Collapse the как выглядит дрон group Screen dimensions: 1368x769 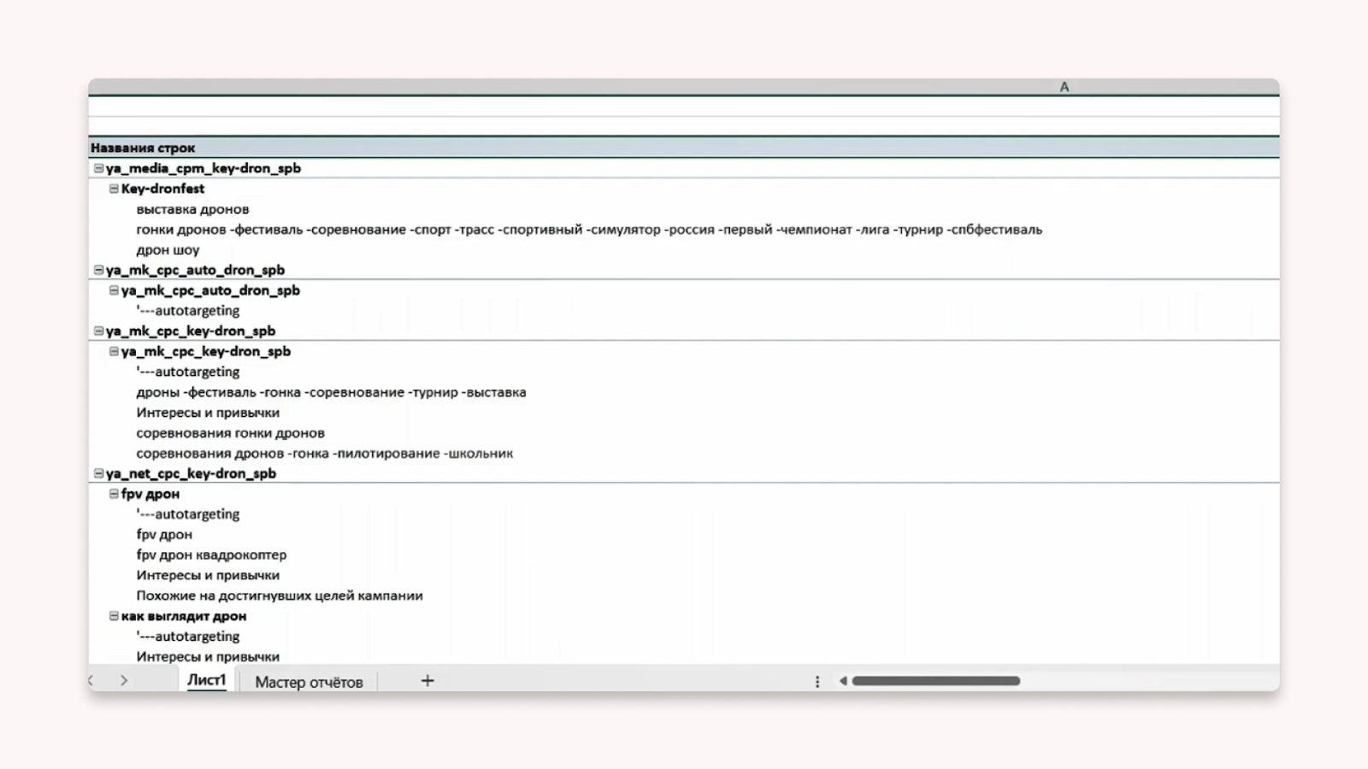click(114, 616)
